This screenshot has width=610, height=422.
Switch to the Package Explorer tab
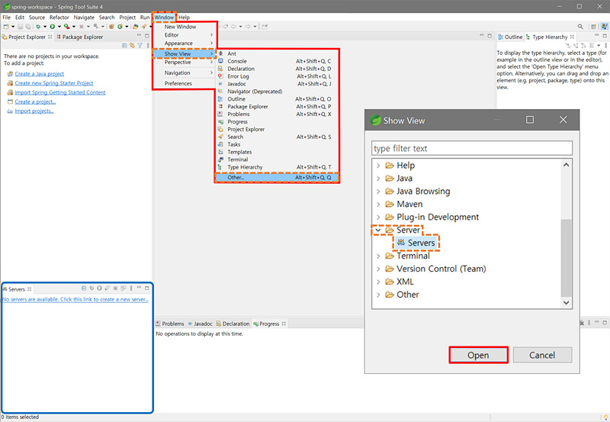[80, 37]
